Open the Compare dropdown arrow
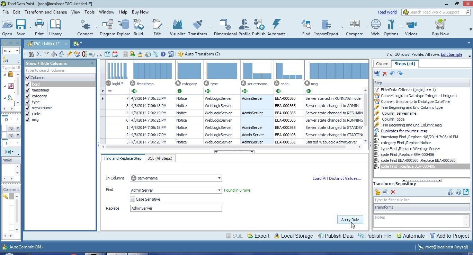This screenshot has width=473, height=255. tap(366, 27)
